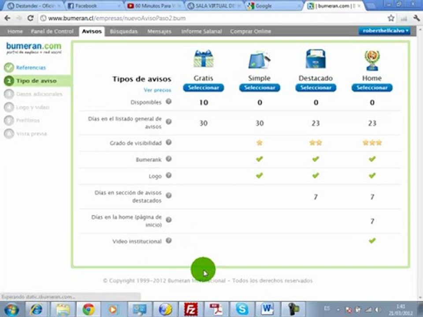Open help icon for Días en la home
The image size is (423, 317).
pos(169,220)
